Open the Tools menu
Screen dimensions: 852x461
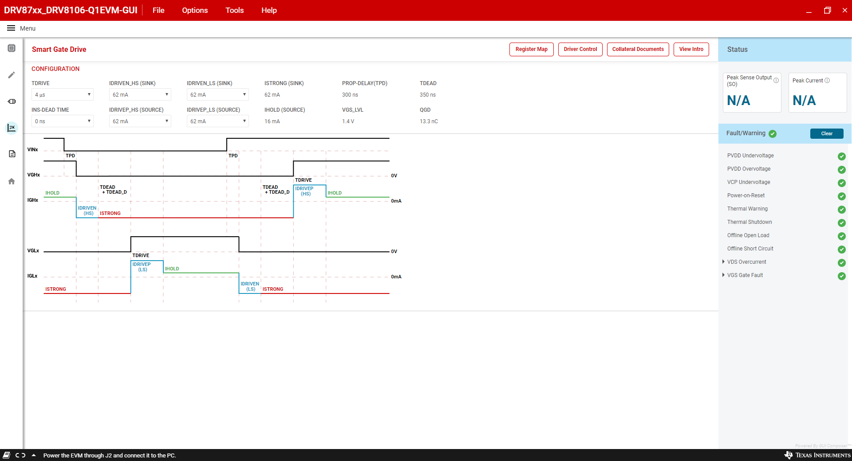[x=234, y=10]
